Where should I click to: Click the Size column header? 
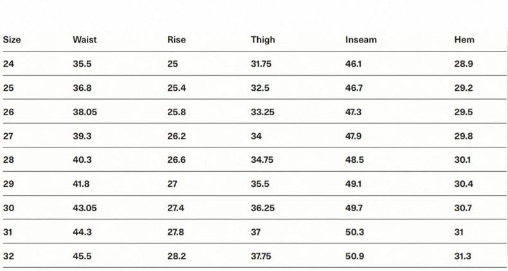pyautogui.click(x=12, y=39)
